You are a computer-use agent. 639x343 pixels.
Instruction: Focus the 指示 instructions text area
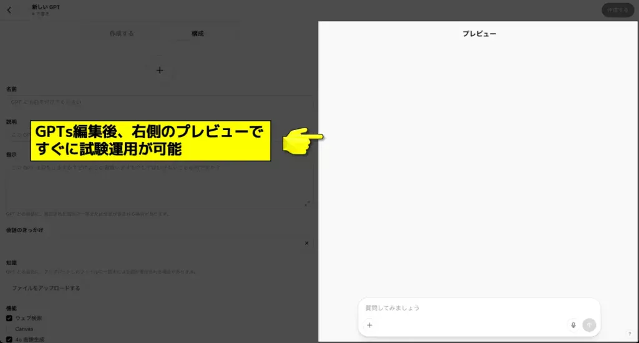pyautogui.click(x=160, y=186)
